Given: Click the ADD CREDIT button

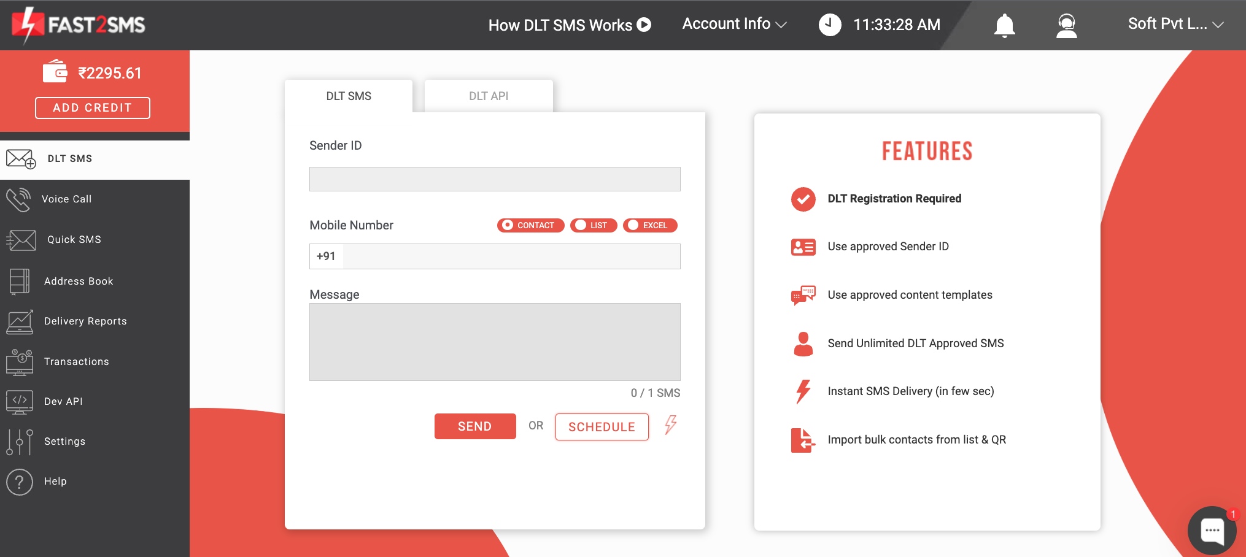Looking at the screenshot, I should 93,108.
